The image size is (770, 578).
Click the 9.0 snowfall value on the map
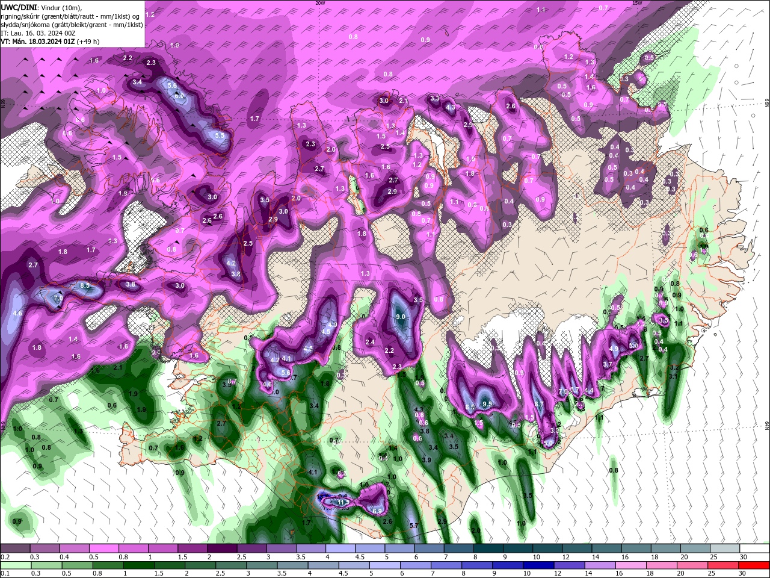401,317
